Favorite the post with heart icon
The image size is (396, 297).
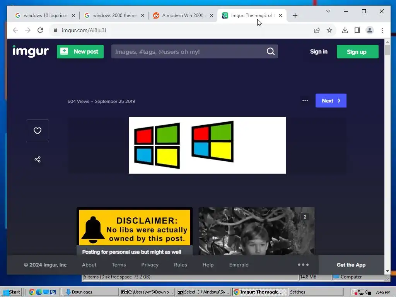pos(38,131)
